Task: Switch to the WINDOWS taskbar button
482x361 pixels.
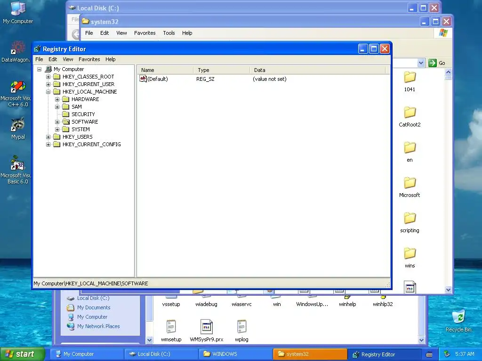Action: 235,354
